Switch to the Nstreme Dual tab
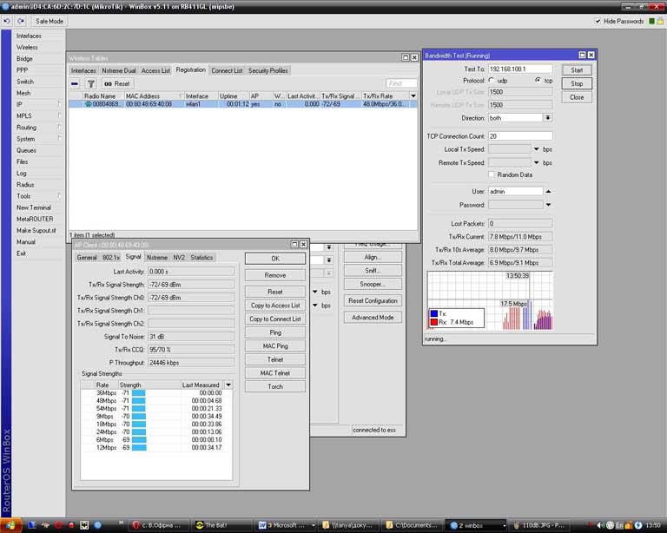The width and height of the screenshot is (667, 533). [119, 70]
